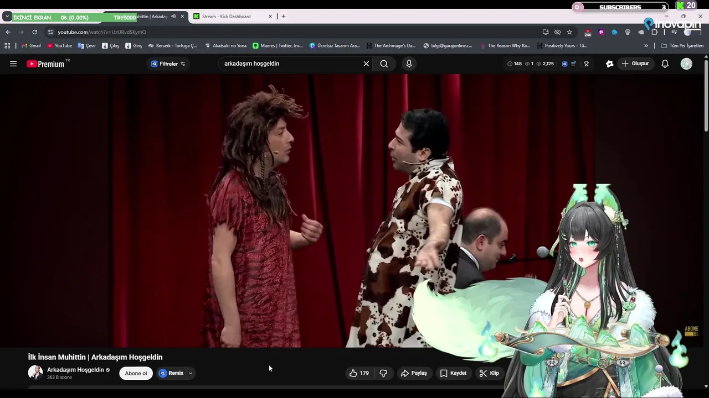Click the magnifier search button
Screen dimensions: 709x398
[x=384, y=64]
